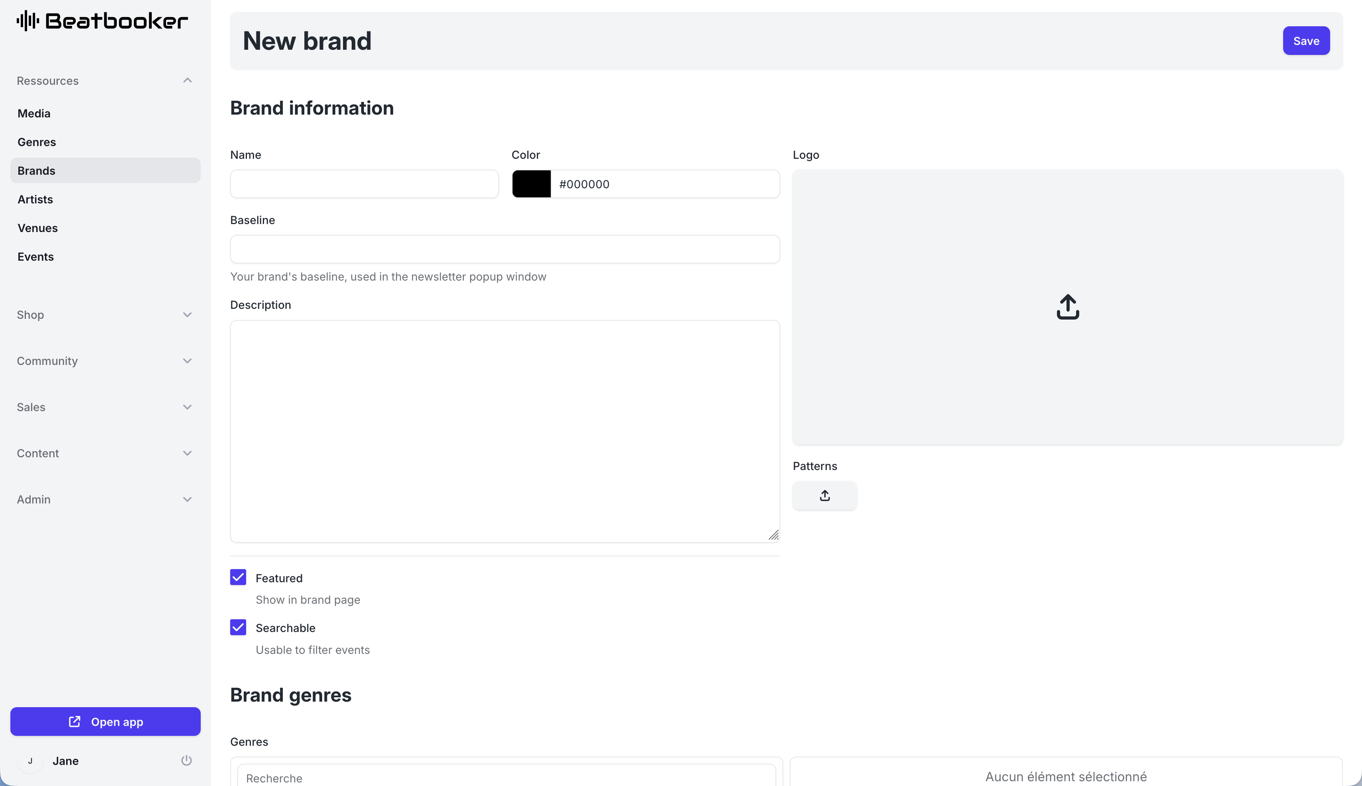Expand the Admin section
This screenshot has width=1362, height=786.
(187, 499)
